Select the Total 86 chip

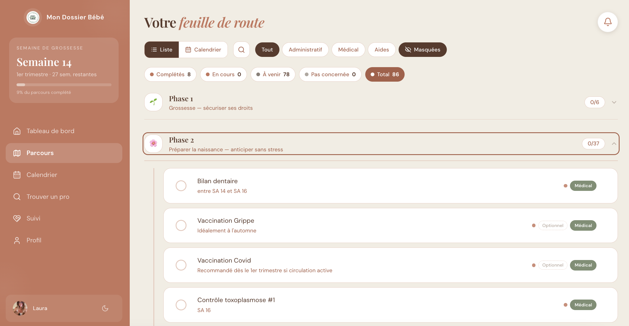click(x=385, y=75)
